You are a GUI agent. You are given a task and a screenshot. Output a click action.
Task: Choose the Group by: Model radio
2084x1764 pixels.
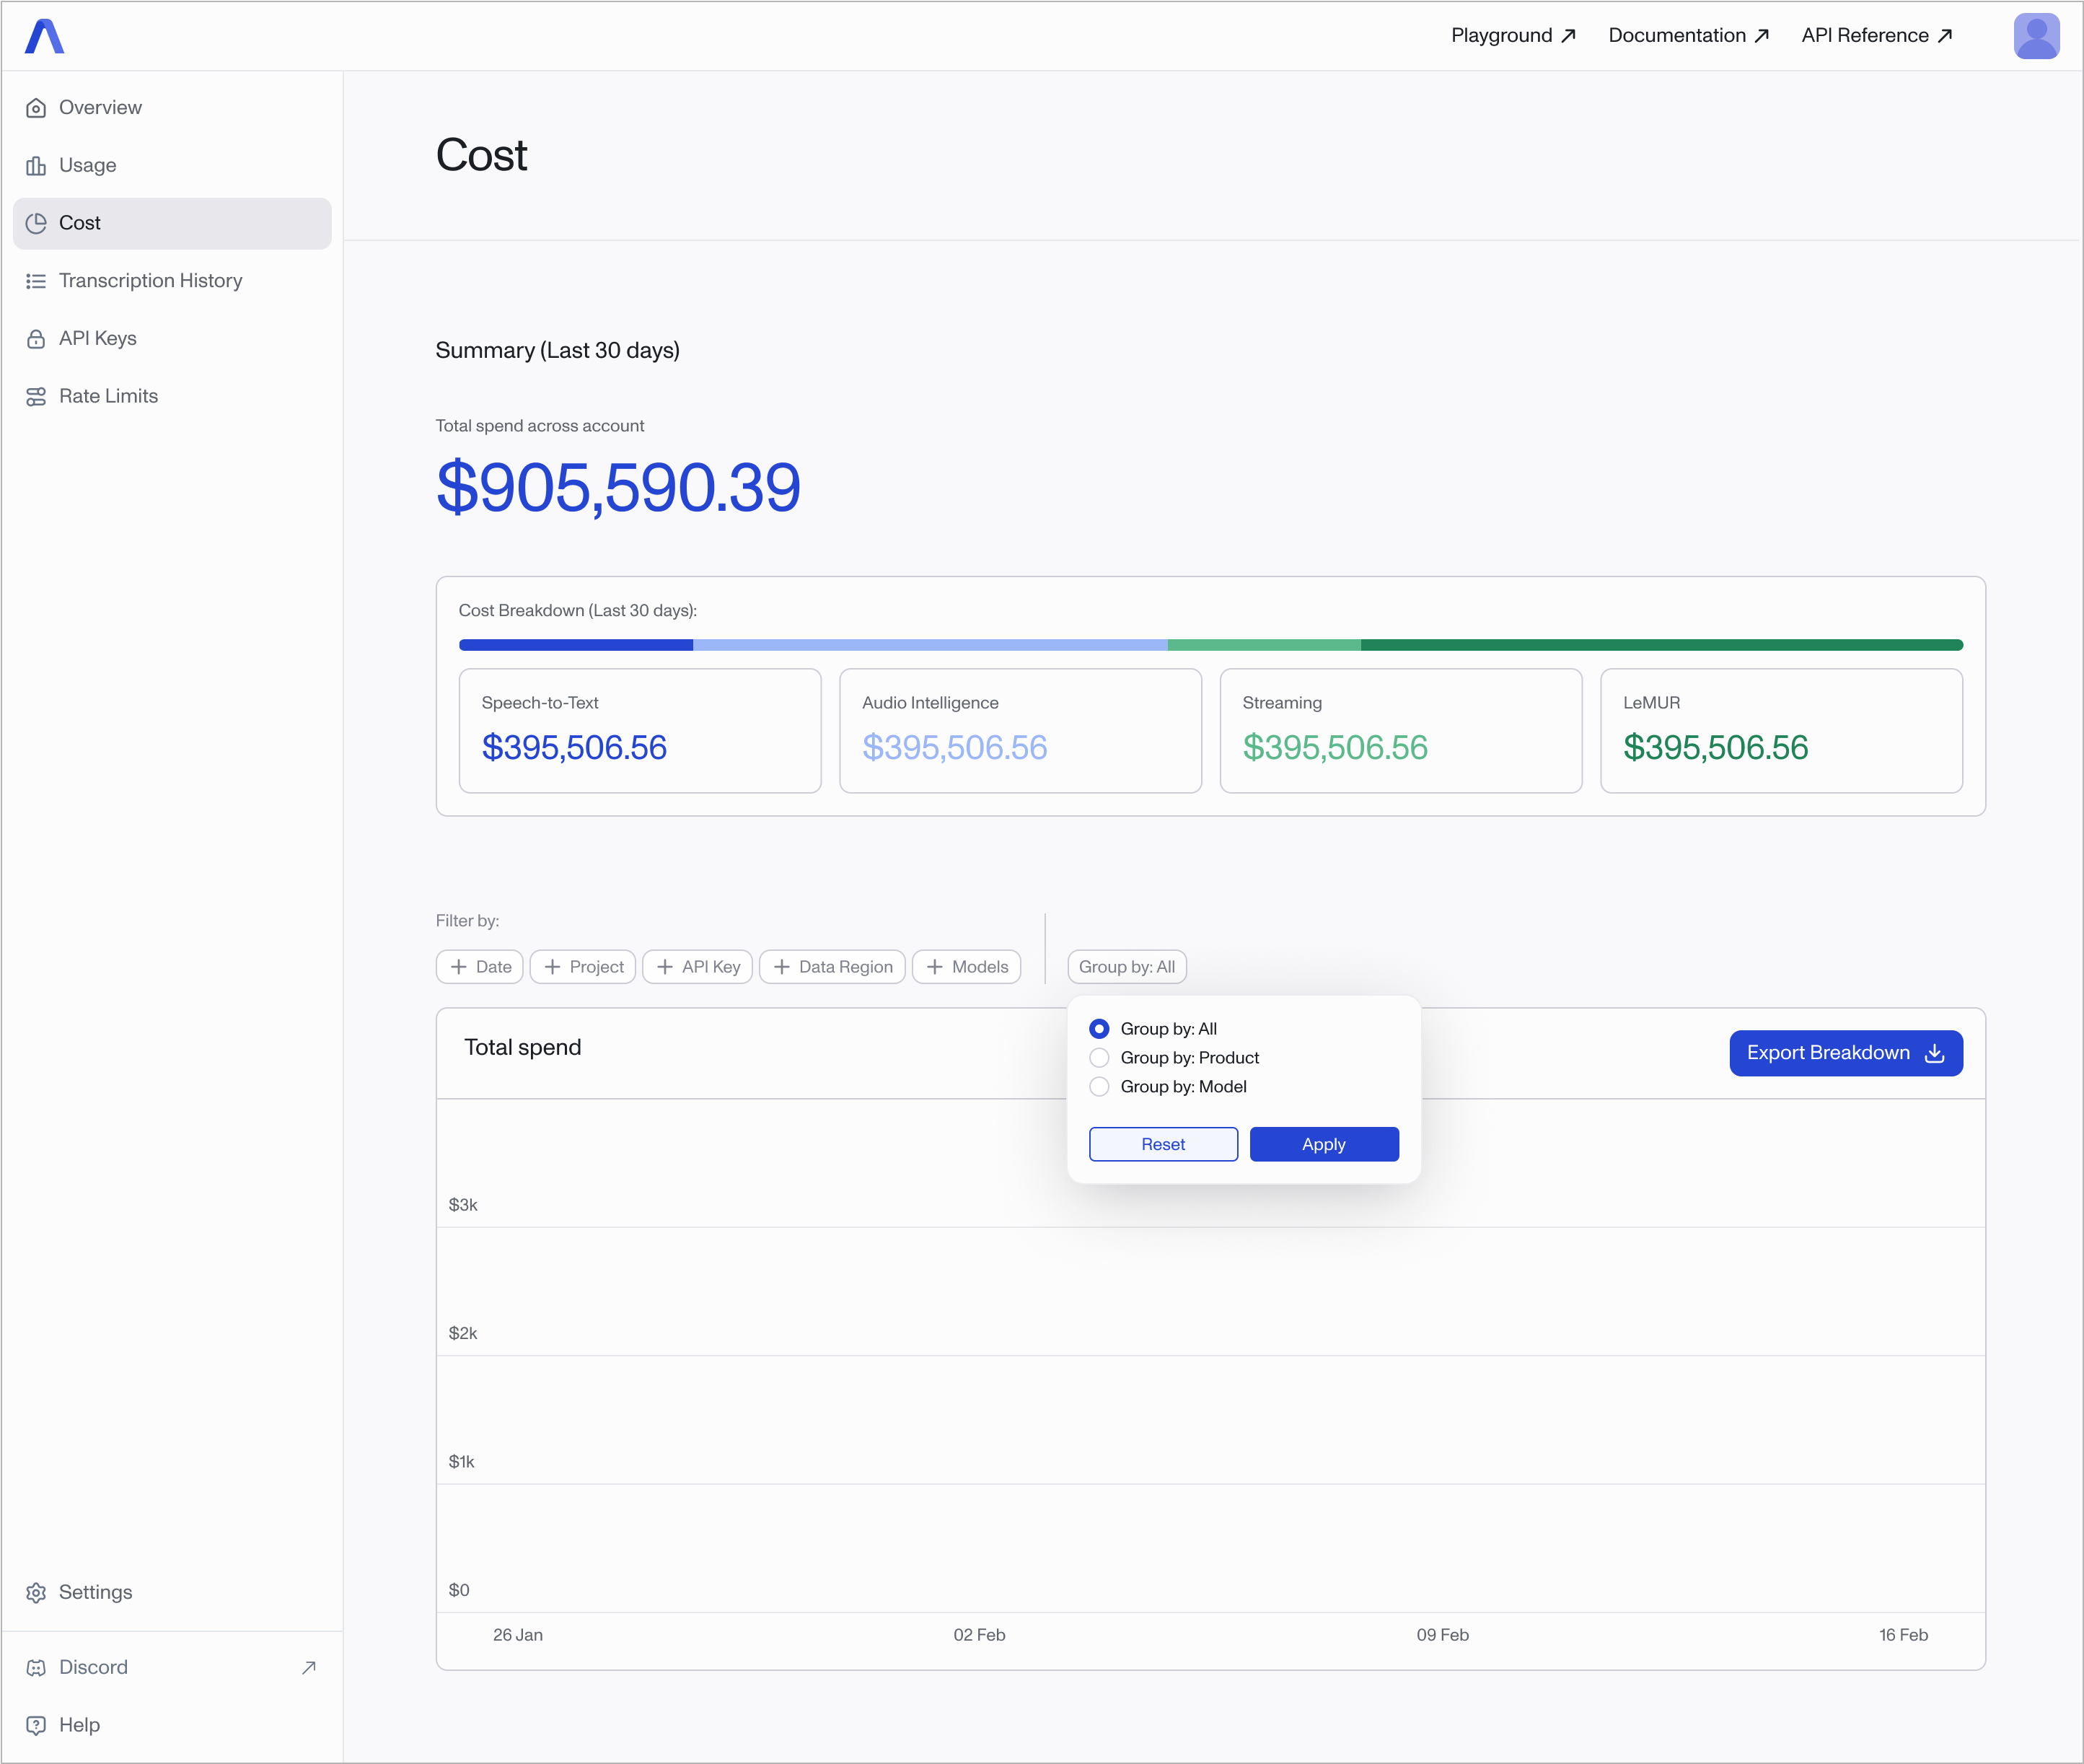click(x=1099, y=1087)
